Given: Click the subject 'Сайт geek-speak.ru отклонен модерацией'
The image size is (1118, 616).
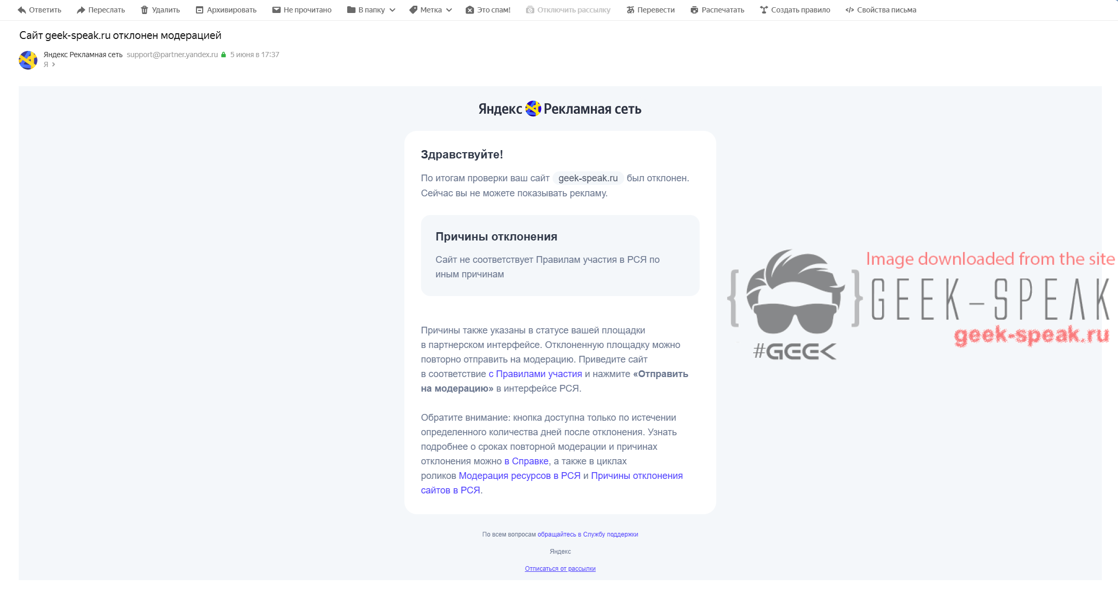Looking at the screenshot, I should [x=121, y=35].
